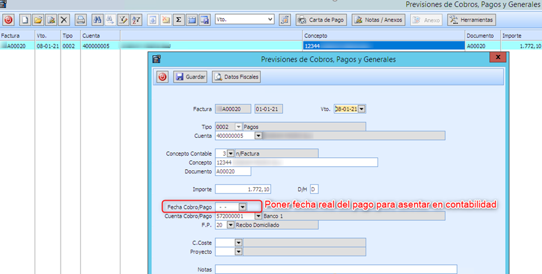Click the Importe amount field
Screen dimensions: 542x274
pos(243,189)
